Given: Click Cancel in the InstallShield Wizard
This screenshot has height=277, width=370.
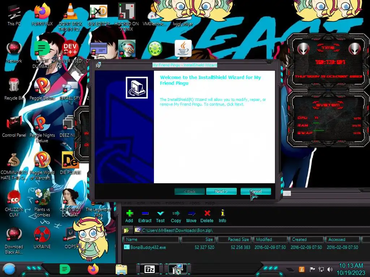Looking at the screenshot, I should 255,191.
